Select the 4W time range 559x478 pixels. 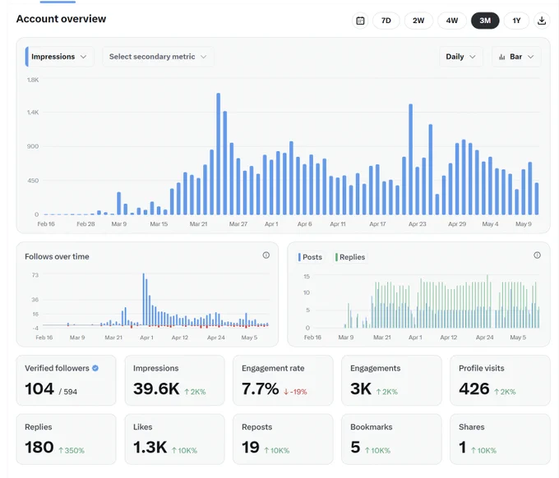point(451,21)
